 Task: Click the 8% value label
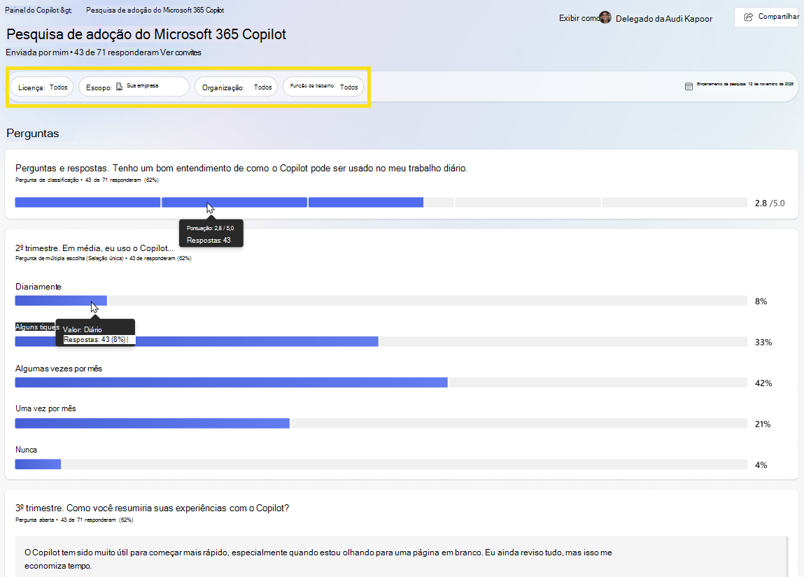coord(761,301)
